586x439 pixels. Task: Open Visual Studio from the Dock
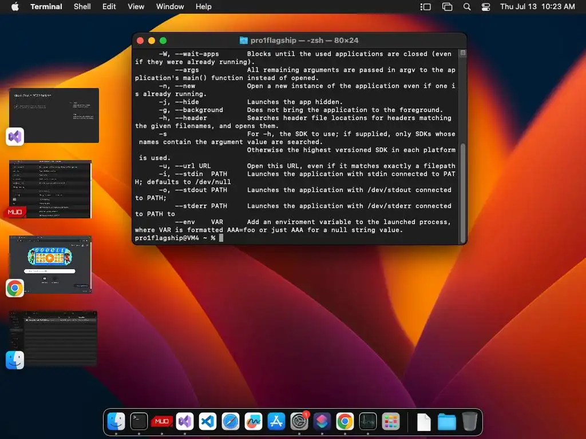point(185,421)
